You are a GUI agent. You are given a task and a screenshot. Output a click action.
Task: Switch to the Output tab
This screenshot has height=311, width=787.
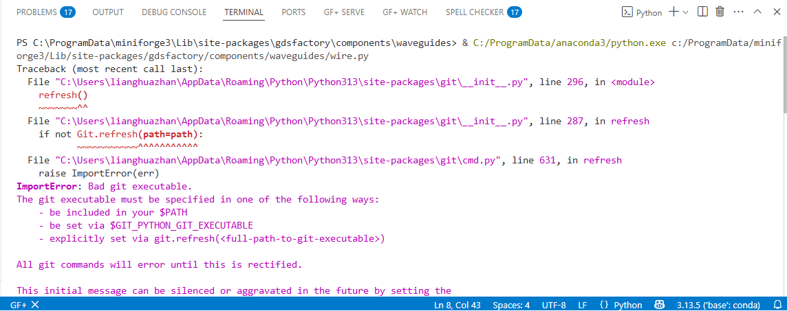(108, 12)
